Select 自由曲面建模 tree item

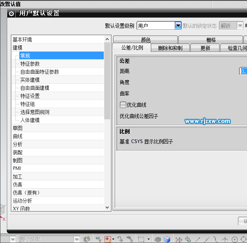[35, 88]
